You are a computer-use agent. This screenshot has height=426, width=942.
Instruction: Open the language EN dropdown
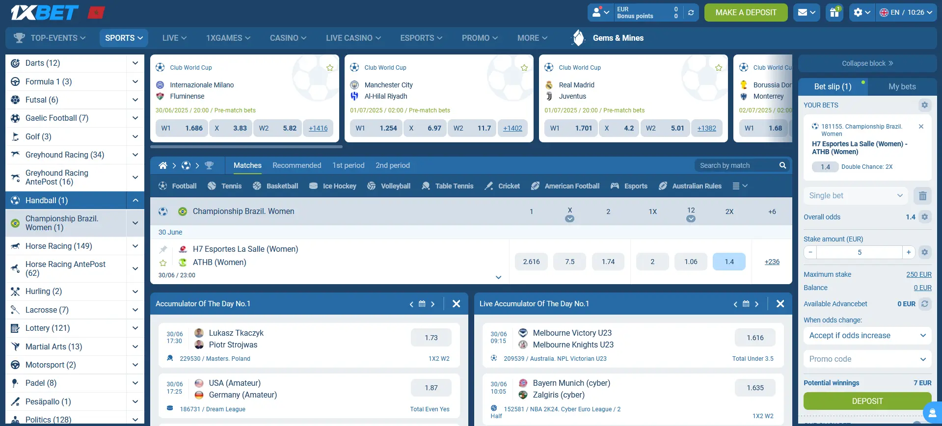click(906, 12)
